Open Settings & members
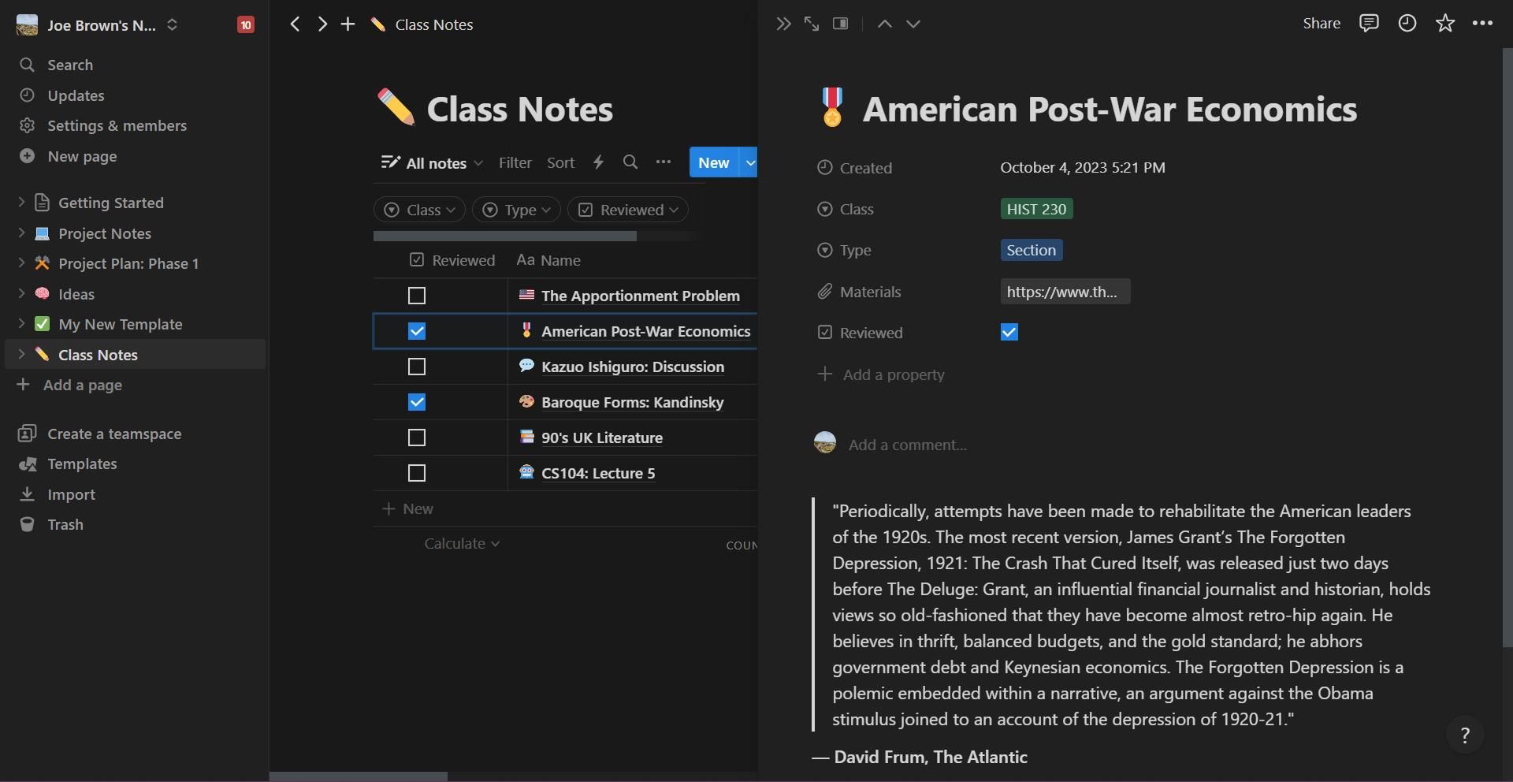Image resolution: width=1513 pixels, height=782 pixels. [x=117, y=125]
